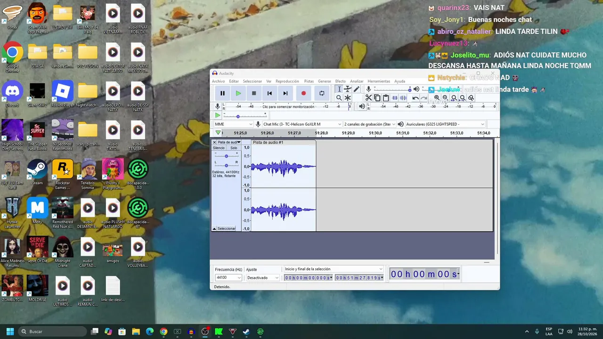Image resolution: width=603 pixels, height=339 pixels.
Task: Start recording with the red Record button
Action: tap(303, 93)
